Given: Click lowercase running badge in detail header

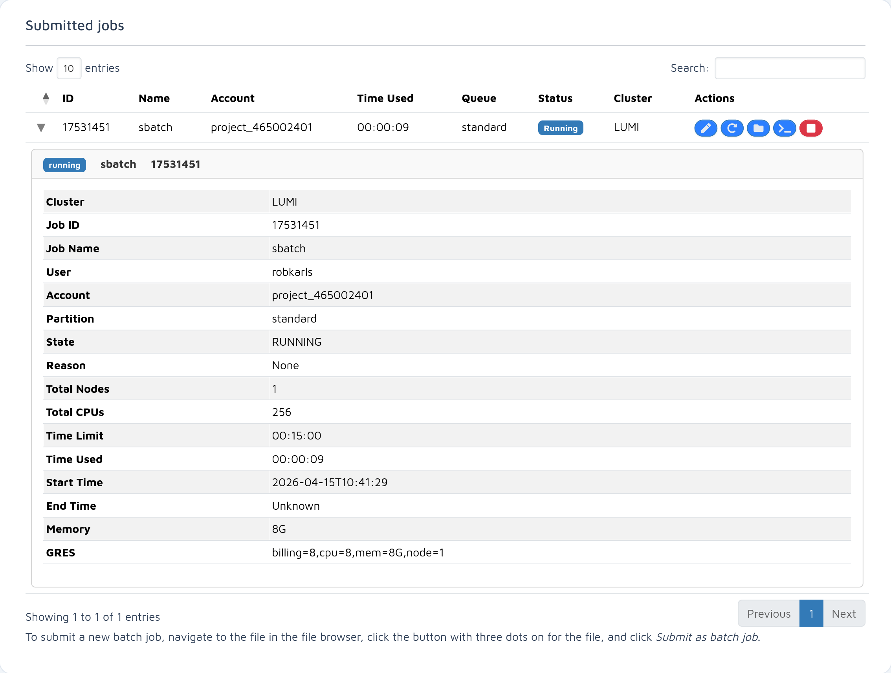Looking at the screenshot, I should [64, 165].
